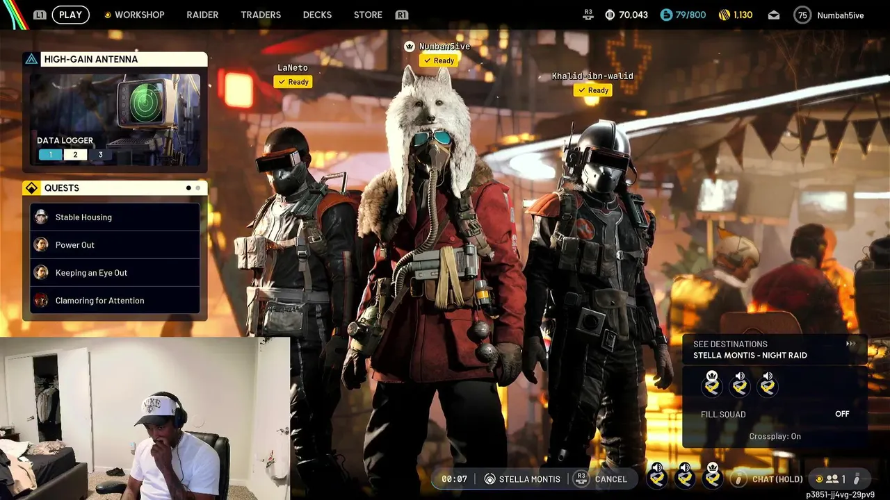890x500 pixels.
Task: Click the blue stash icon beside 79/800
Action: [x=666, y=15]
